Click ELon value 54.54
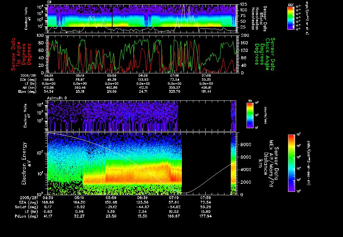The height and width of the screenshot is (237, 343). 49,92
